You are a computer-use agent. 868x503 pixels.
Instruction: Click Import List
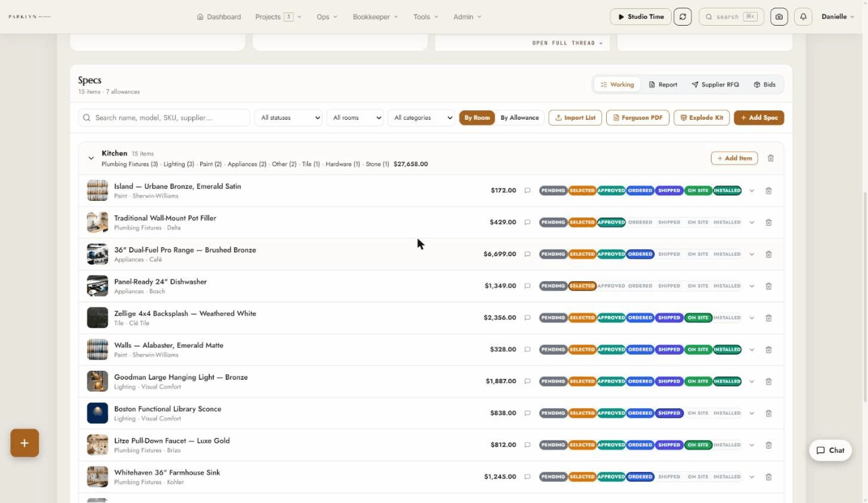point(575,117)
